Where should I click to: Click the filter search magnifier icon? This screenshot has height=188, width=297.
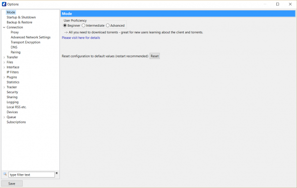point(5,174)
